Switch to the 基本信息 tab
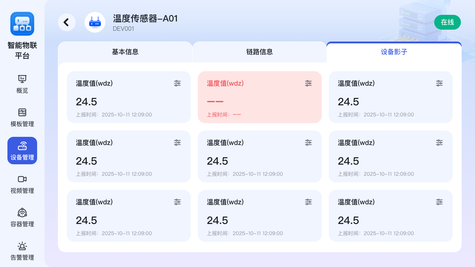The width and height of the screenshot is (475, 267). (x=125, y=52)
